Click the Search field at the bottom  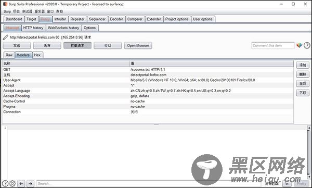(148, 183)
